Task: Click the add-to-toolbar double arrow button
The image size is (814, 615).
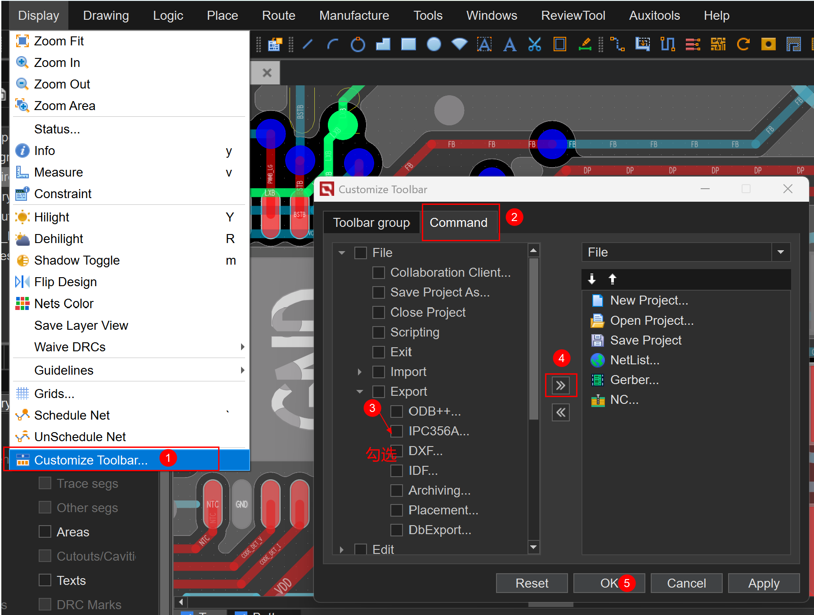Action: (x=560, y=385)
